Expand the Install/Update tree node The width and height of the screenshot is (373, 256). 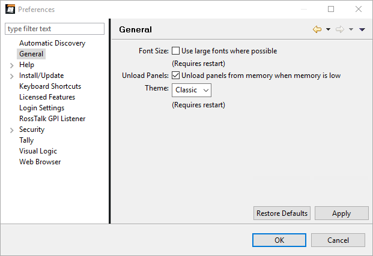pyautogui.click(x=12, y=76)
